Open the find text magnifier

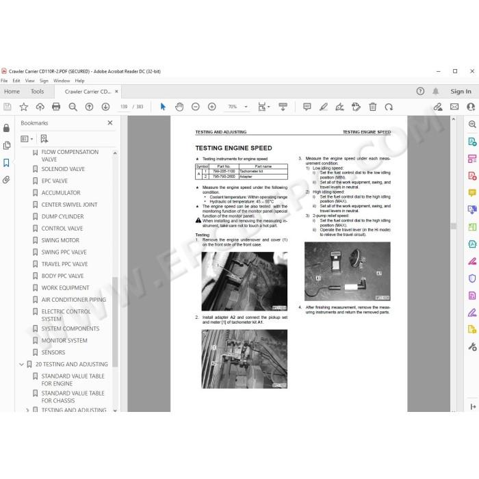pos(73,107)
